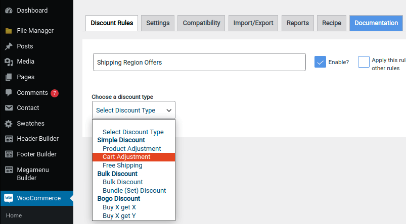This screenshot has width=406, height=224.
Task: Go to Home under WooCommerce
Action: click(14, 215)
